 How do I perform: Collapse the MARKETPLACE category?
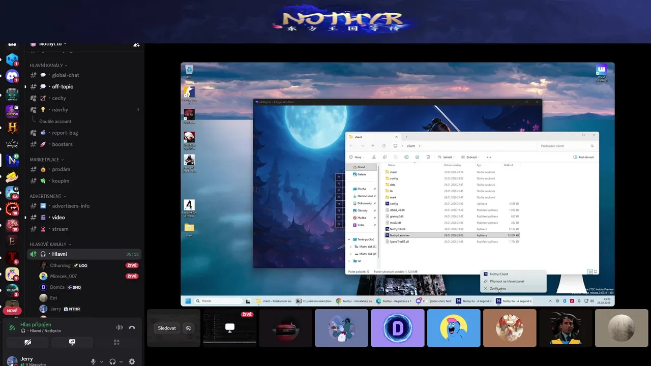47,160
